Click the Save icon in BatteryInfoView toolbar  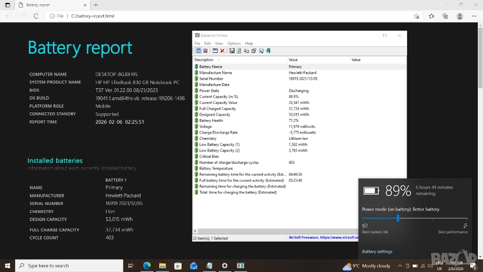pyautogui.click(x=232, y=51)
